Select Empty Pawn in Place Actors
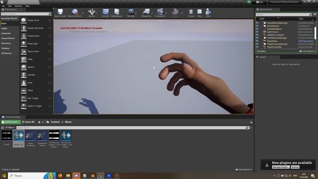 click(36, 36)
